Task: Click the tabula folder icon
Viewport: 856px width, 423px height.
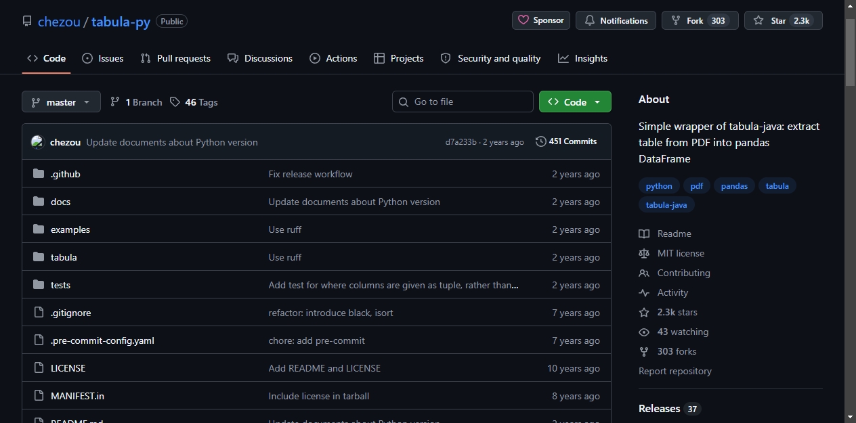Action: [39, 257]
